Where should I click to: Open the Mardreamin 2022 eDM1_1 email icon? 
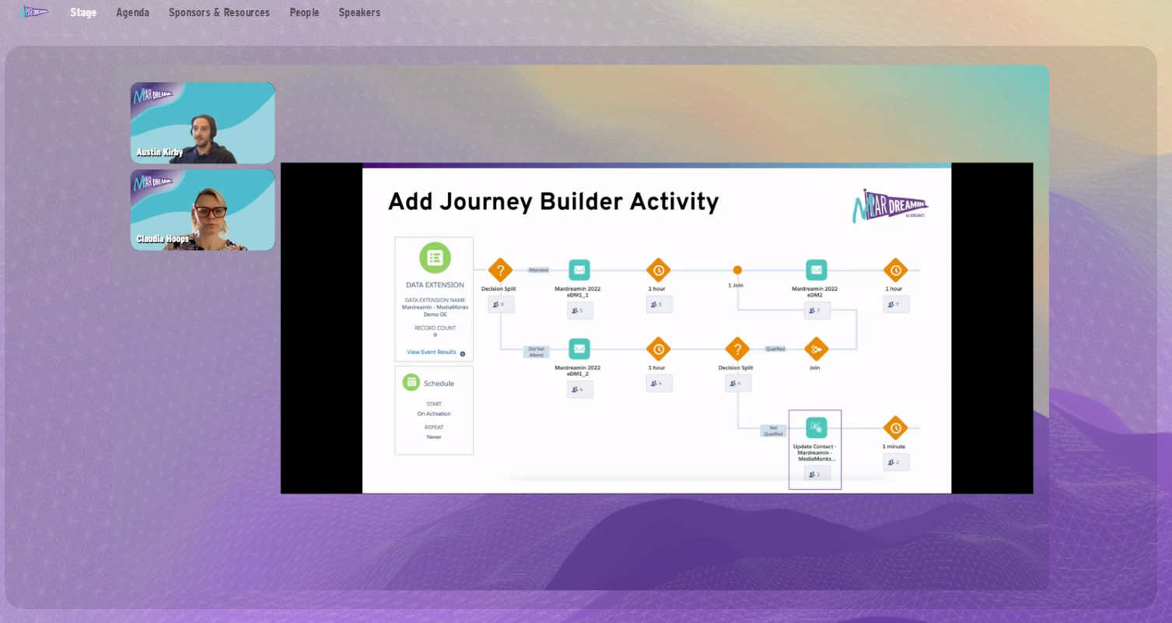pyautogui.click(x=579, y=270)
